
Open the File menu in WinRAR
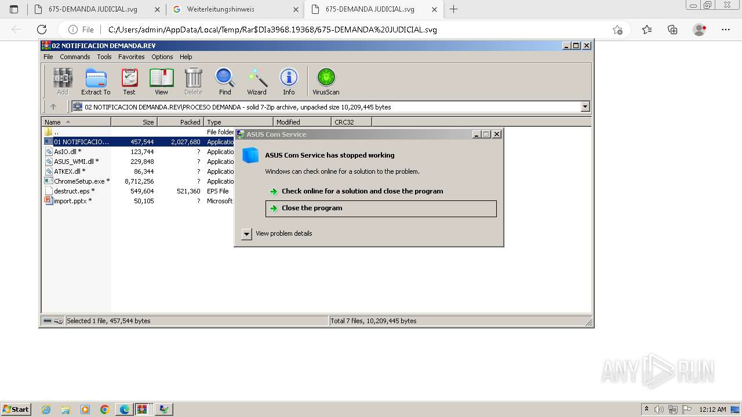click(x=48, y=57)
